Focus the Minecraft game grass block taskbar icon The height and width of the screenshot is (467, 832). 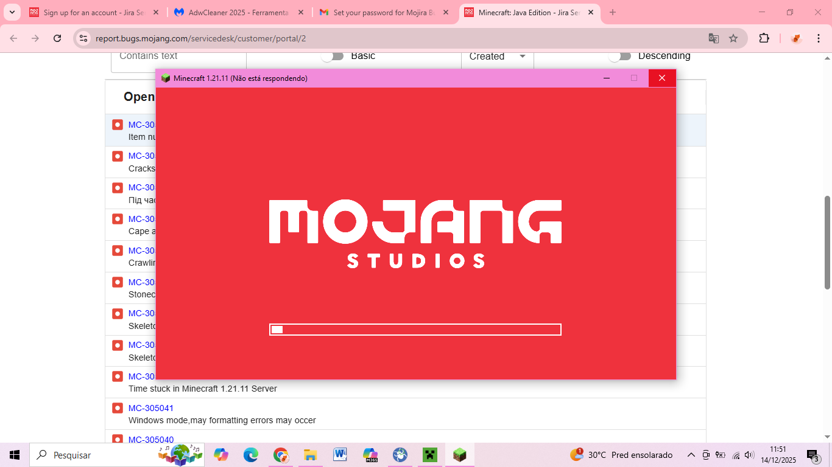pyautogui.click(x=460, y=455)
